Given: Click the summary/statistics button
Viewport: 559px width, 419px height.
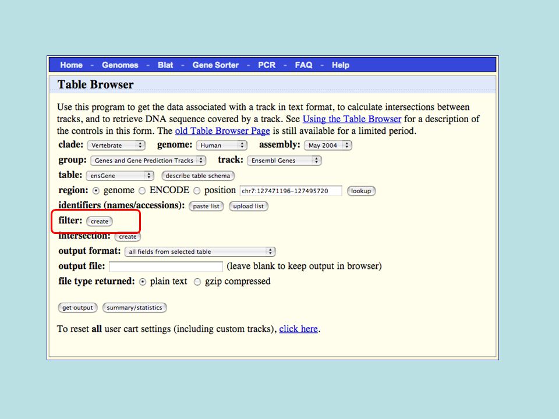Looking at the screenshot, I should (x=135, y=307).
